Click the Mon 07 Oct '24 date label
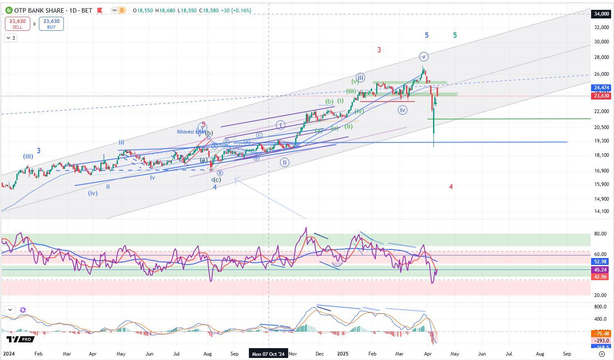 (269, 354)
